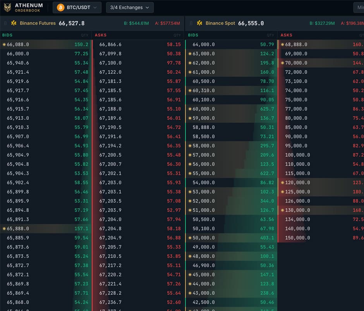
Task: Open the BTC/USDT pair dropdown
Action: tap(77, 7)
